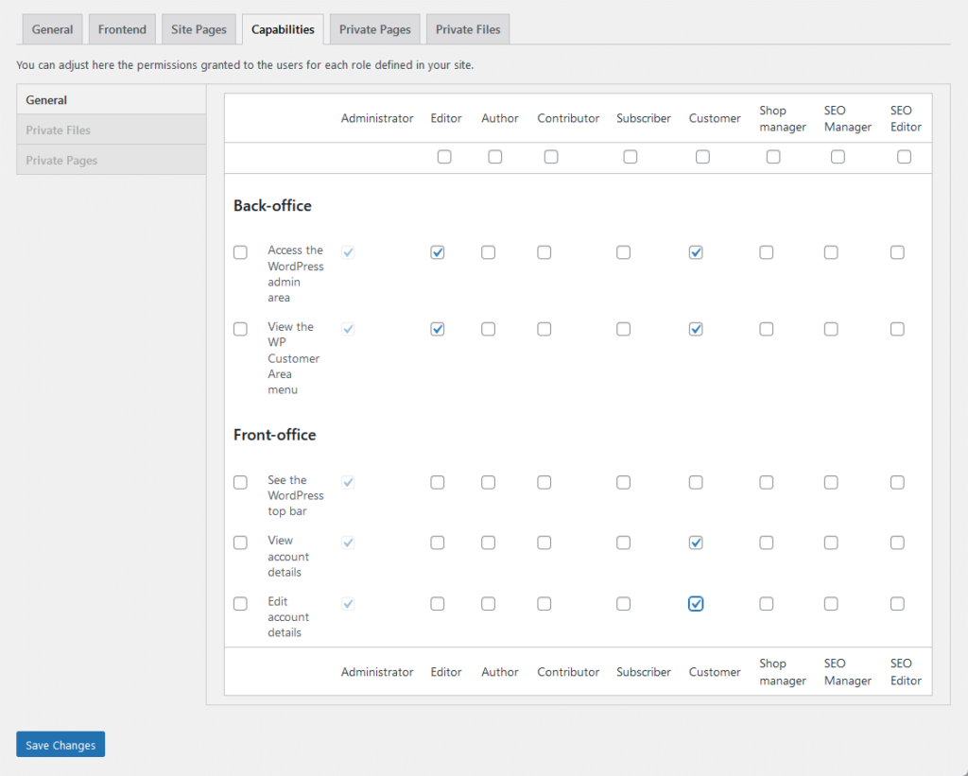Toggle all capabilities for Contributor column
This screenshot has width=968, height=776.
pyautogui.click(x=551, y=157)
